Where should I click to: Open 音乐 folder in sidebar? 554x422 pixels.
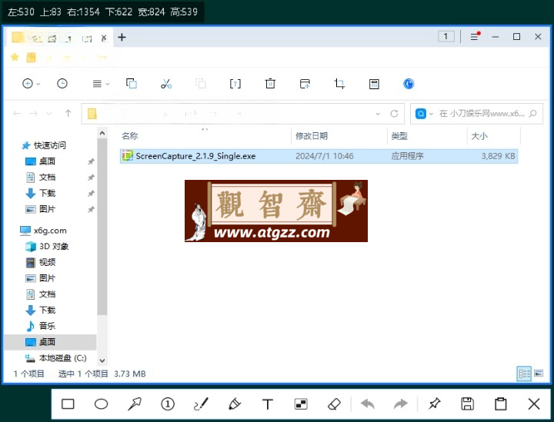(47, 326)
